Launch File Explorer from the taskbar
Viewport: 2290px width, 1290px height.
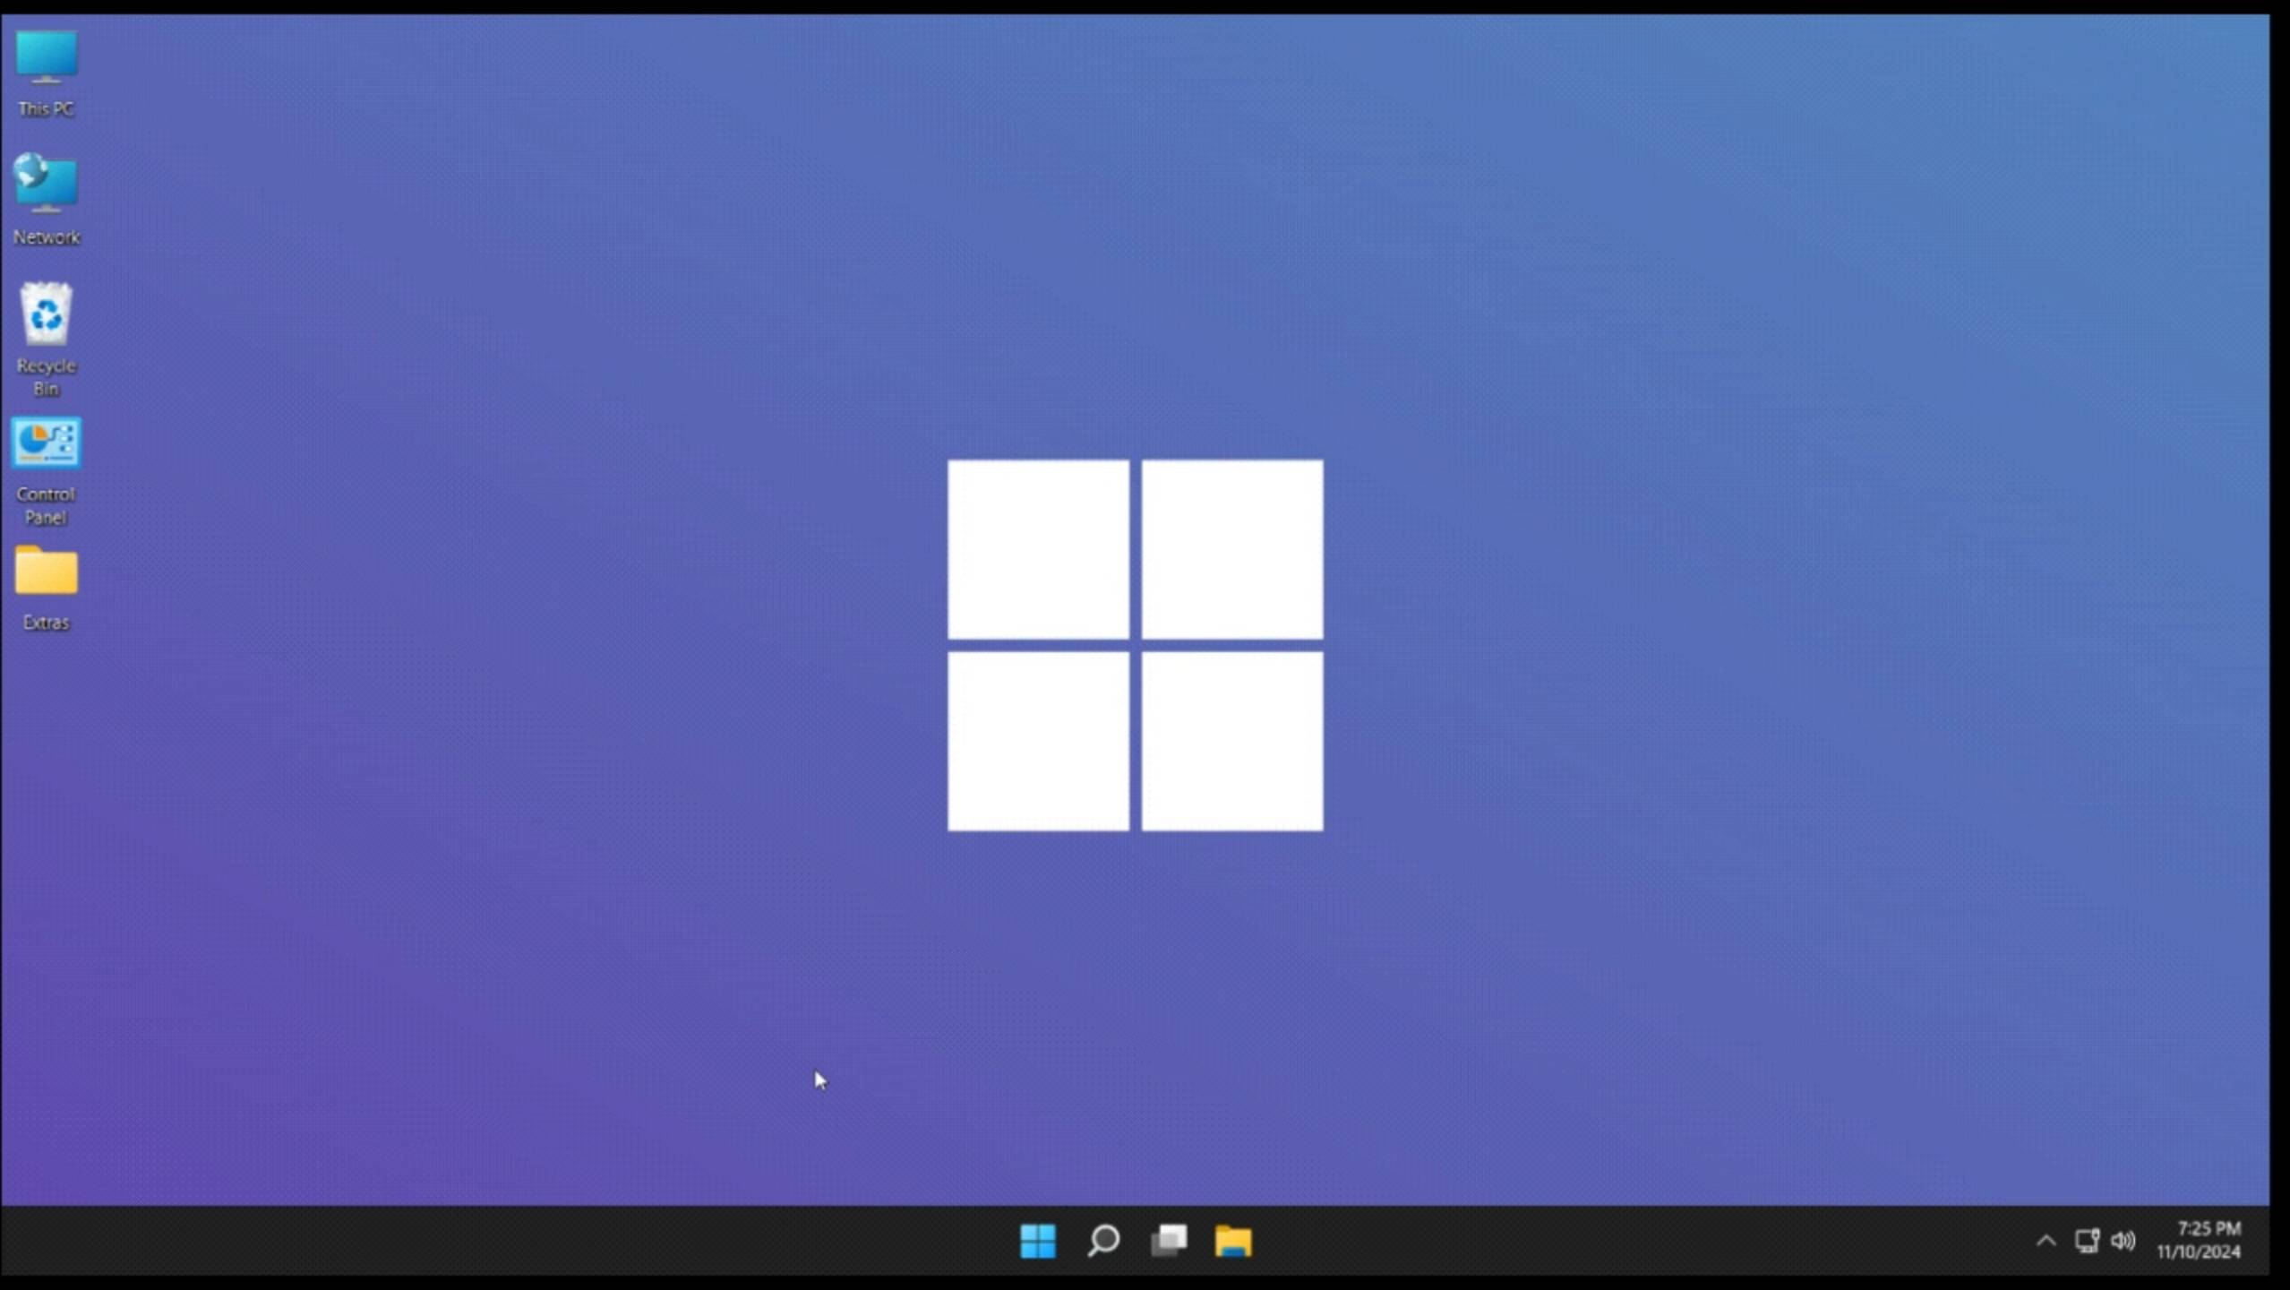(1232, 1242)
